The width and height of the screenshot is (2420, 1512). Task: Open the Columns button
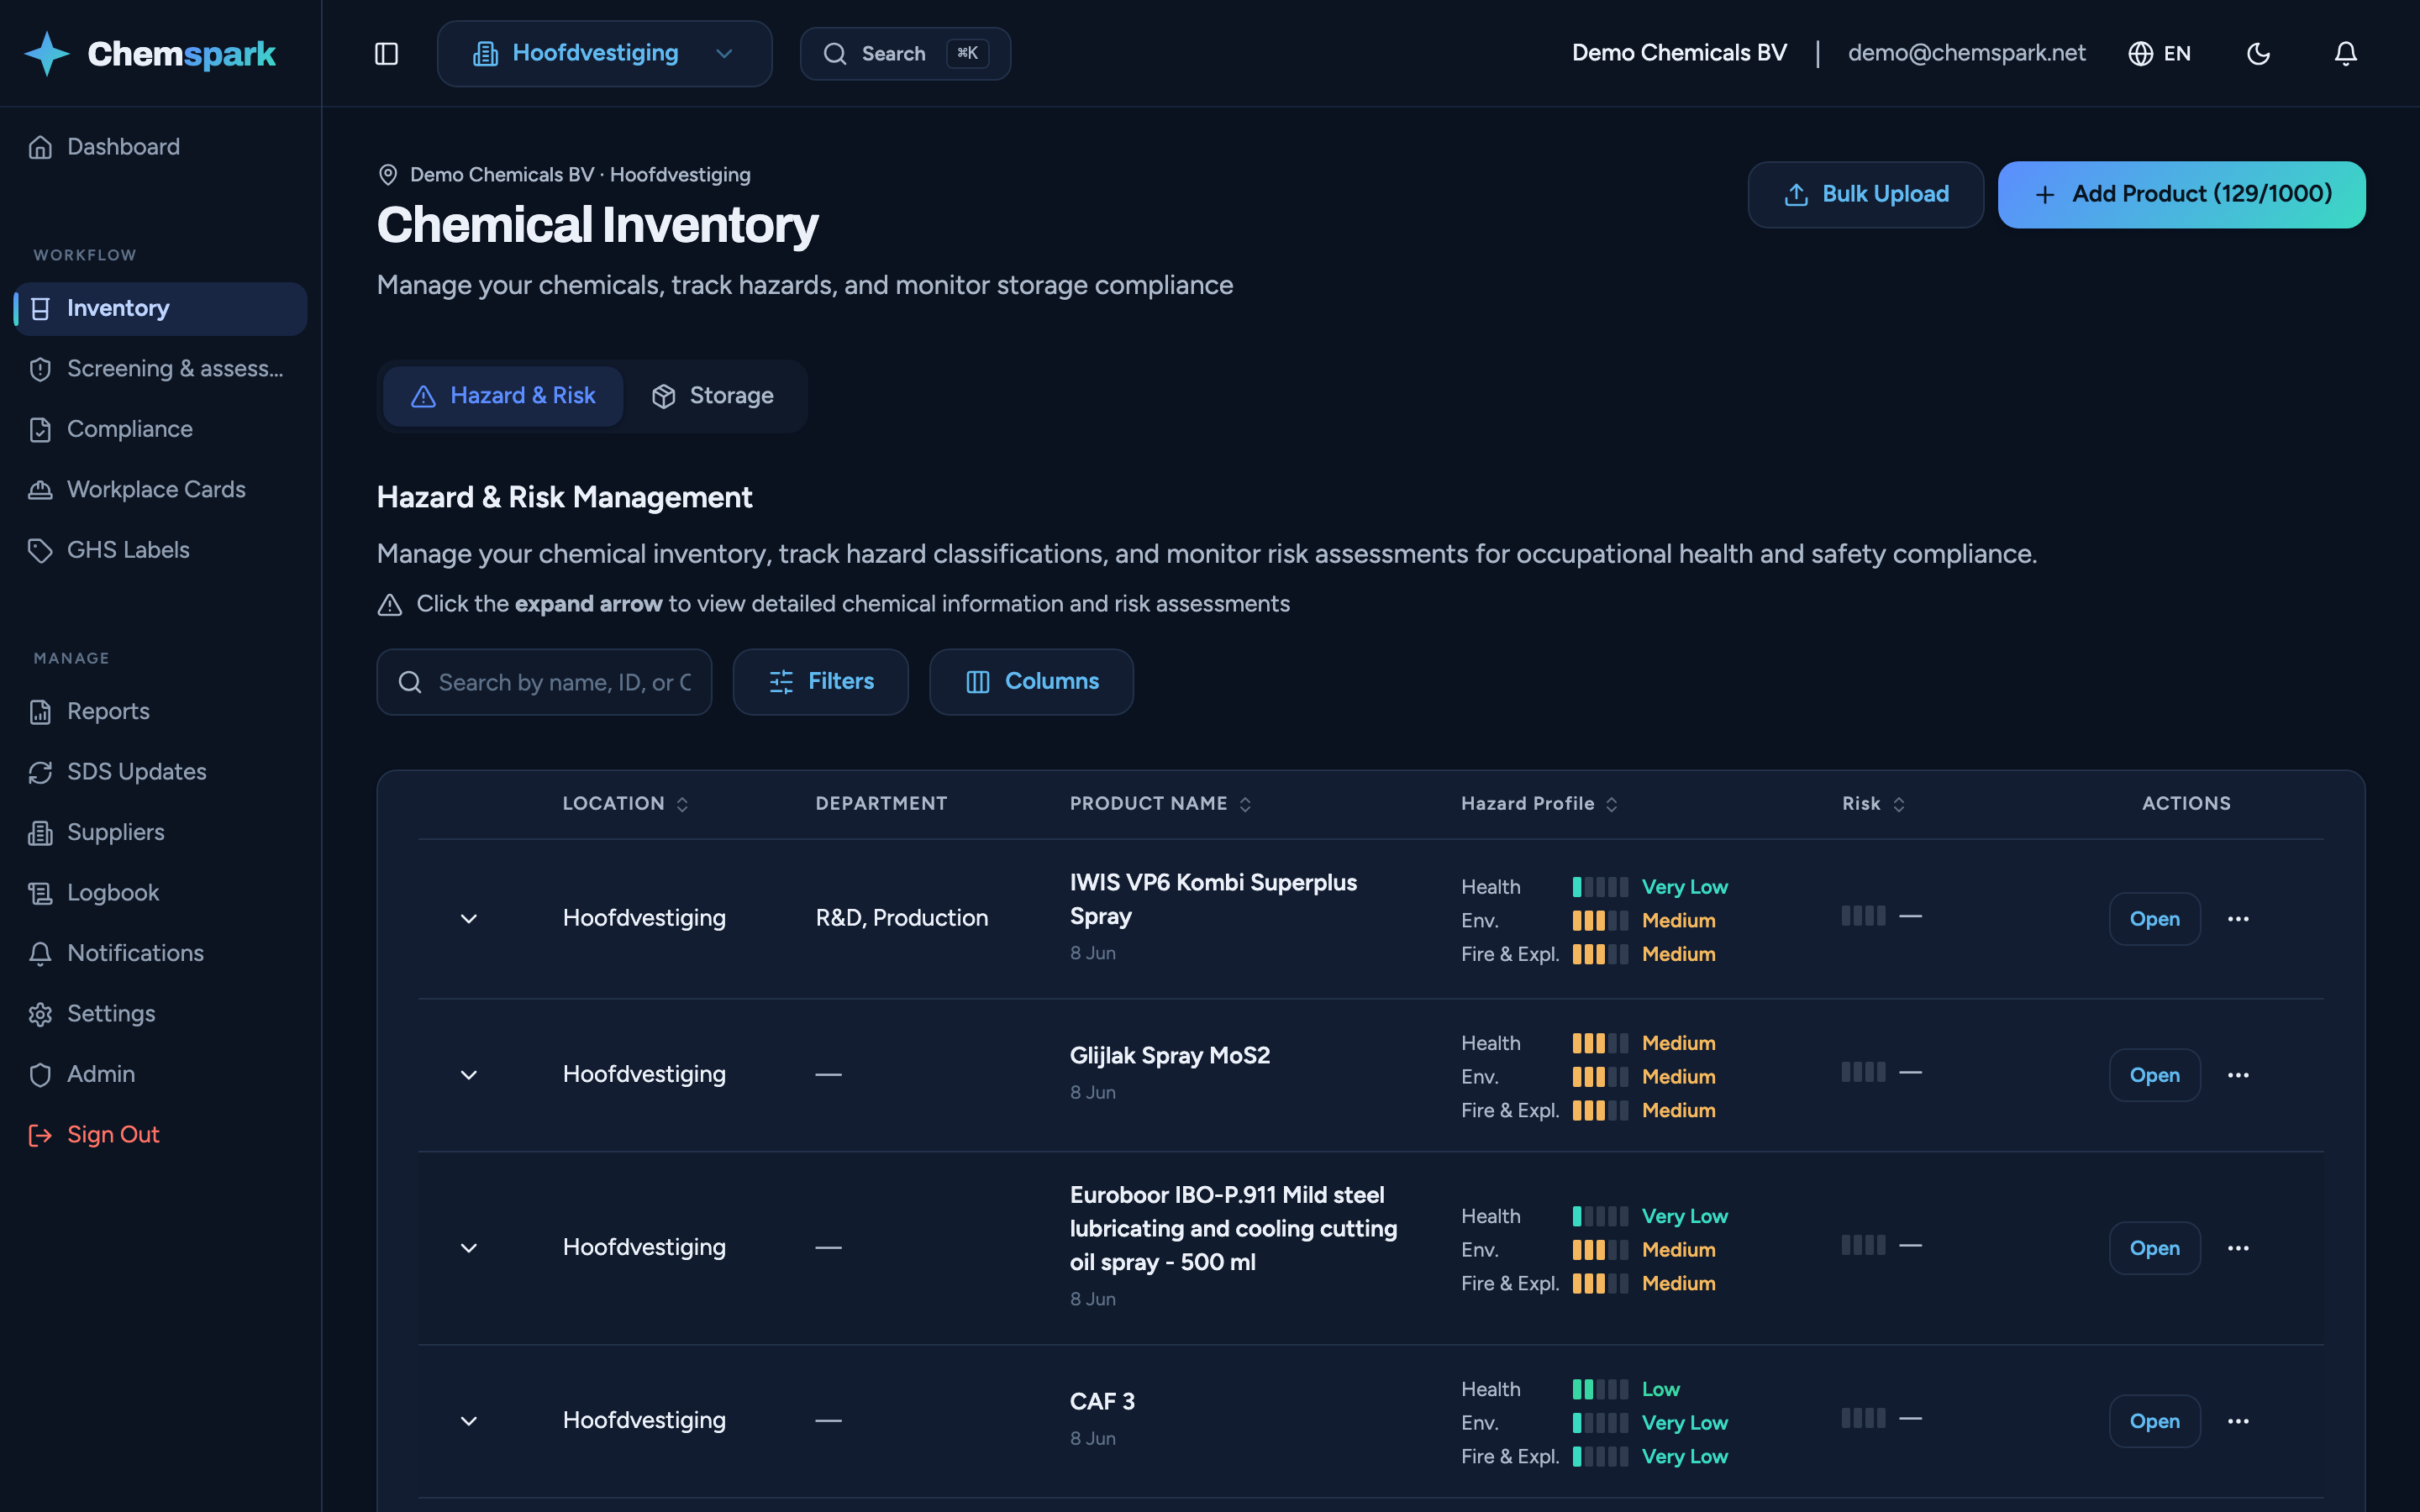(x=1031, y=682)
